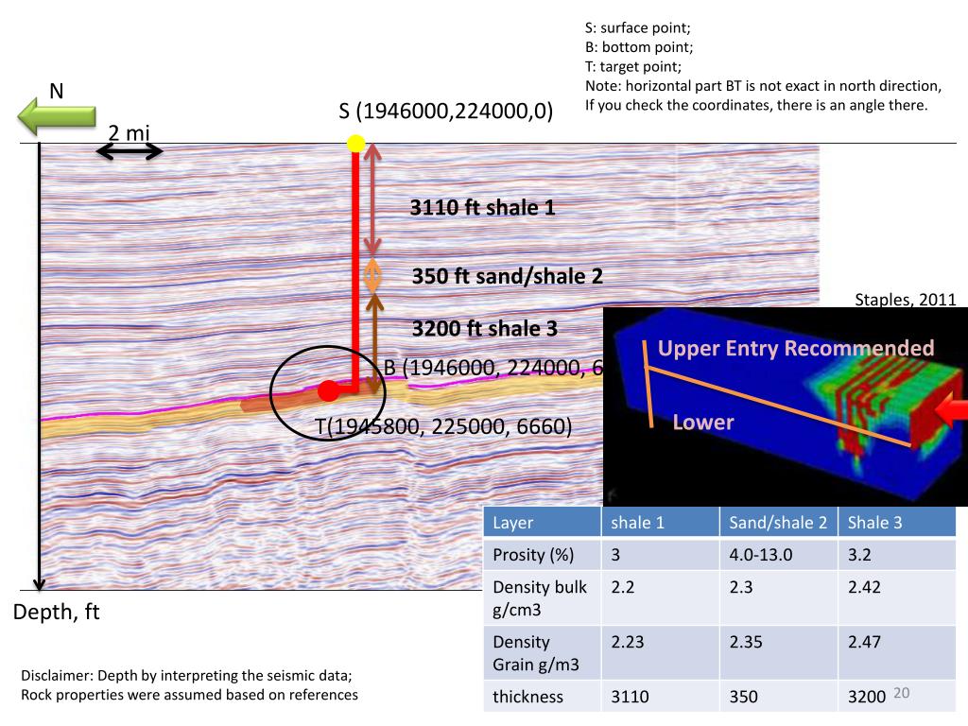Screen dimensions: 968x726
Task: Select the 3110 cell in thickness row
Action: coord(661,697)
